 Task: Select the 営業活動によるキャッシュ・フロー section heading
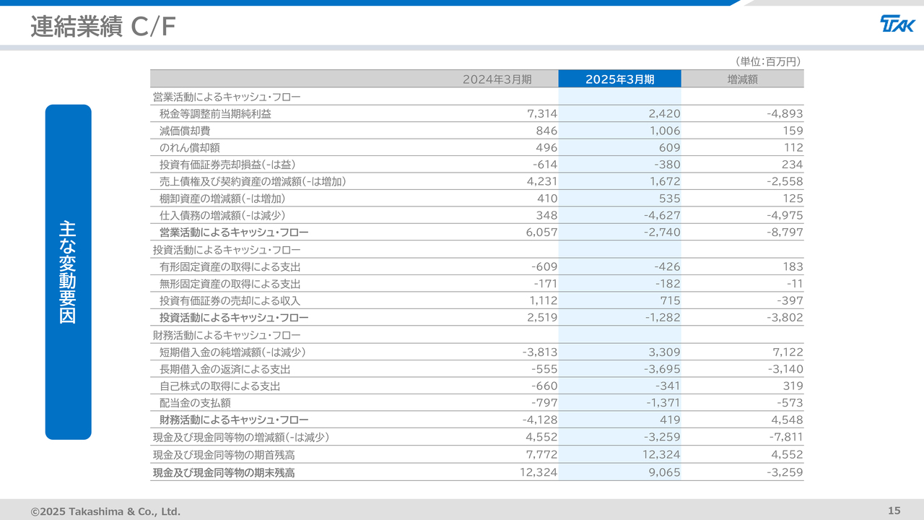pyautogui.click(x=227, y=96)
